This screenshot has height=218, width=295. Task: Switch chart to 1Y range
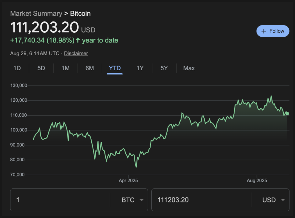(140, 68)
